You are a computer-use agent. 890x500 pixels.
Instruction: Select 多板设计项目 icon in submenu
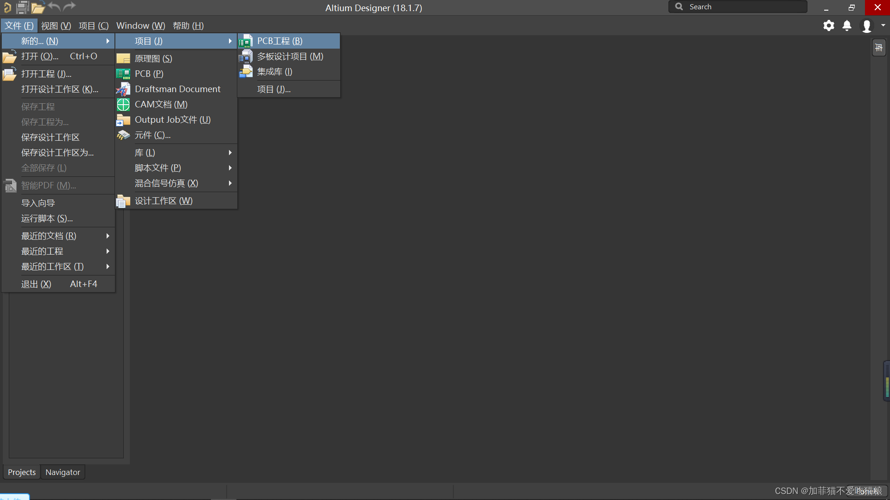click(246, 56)
